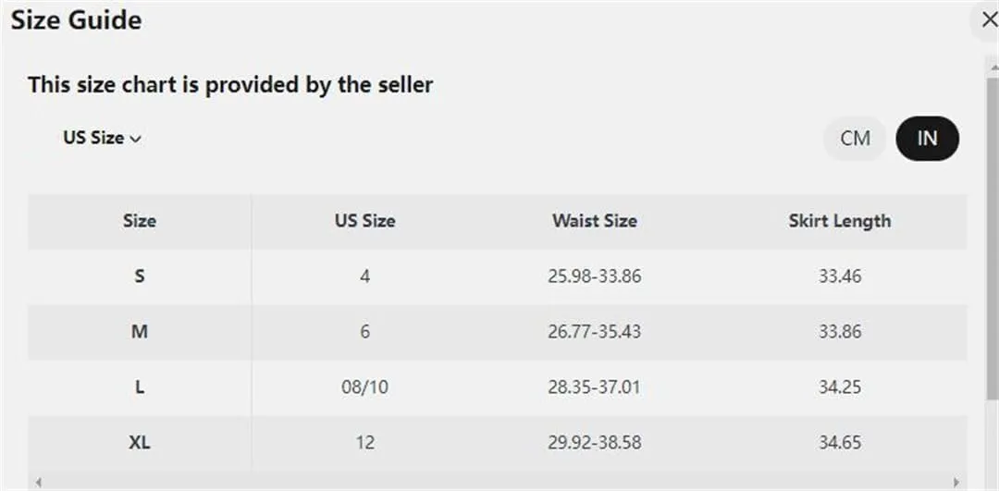Click the 08/10 US size cell

point(365,387)
